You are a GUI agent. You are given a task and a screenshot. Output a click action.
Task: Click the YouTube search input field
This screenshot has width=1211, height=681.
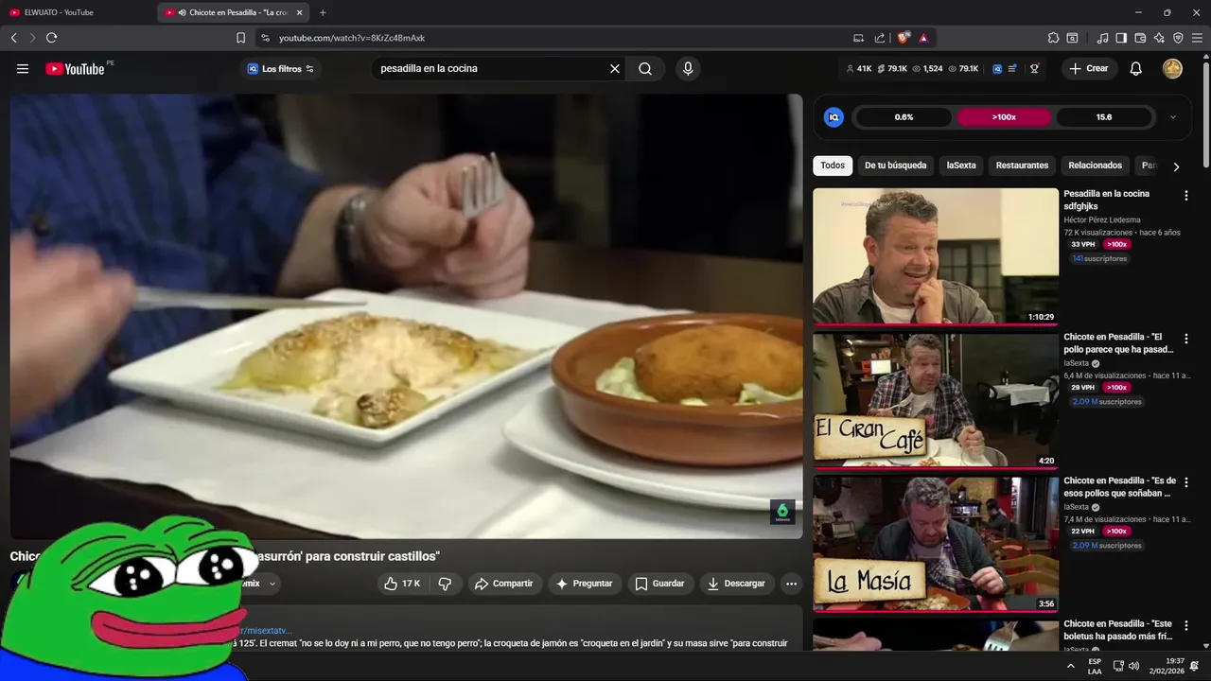pyautogui.click(x=490, y=69)
